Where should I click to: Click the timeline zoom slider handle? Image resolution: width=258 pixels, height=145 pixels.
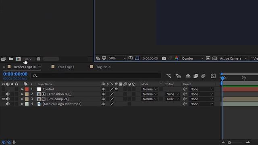pyautogui.click(x=229, y=143)
